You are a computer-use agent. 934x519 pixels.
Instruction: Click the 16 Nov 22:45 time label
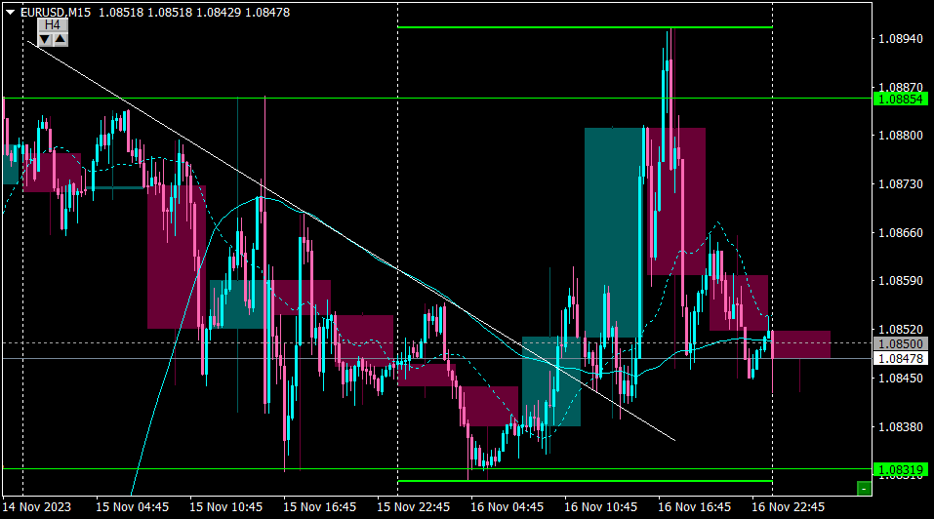point(788,507)
